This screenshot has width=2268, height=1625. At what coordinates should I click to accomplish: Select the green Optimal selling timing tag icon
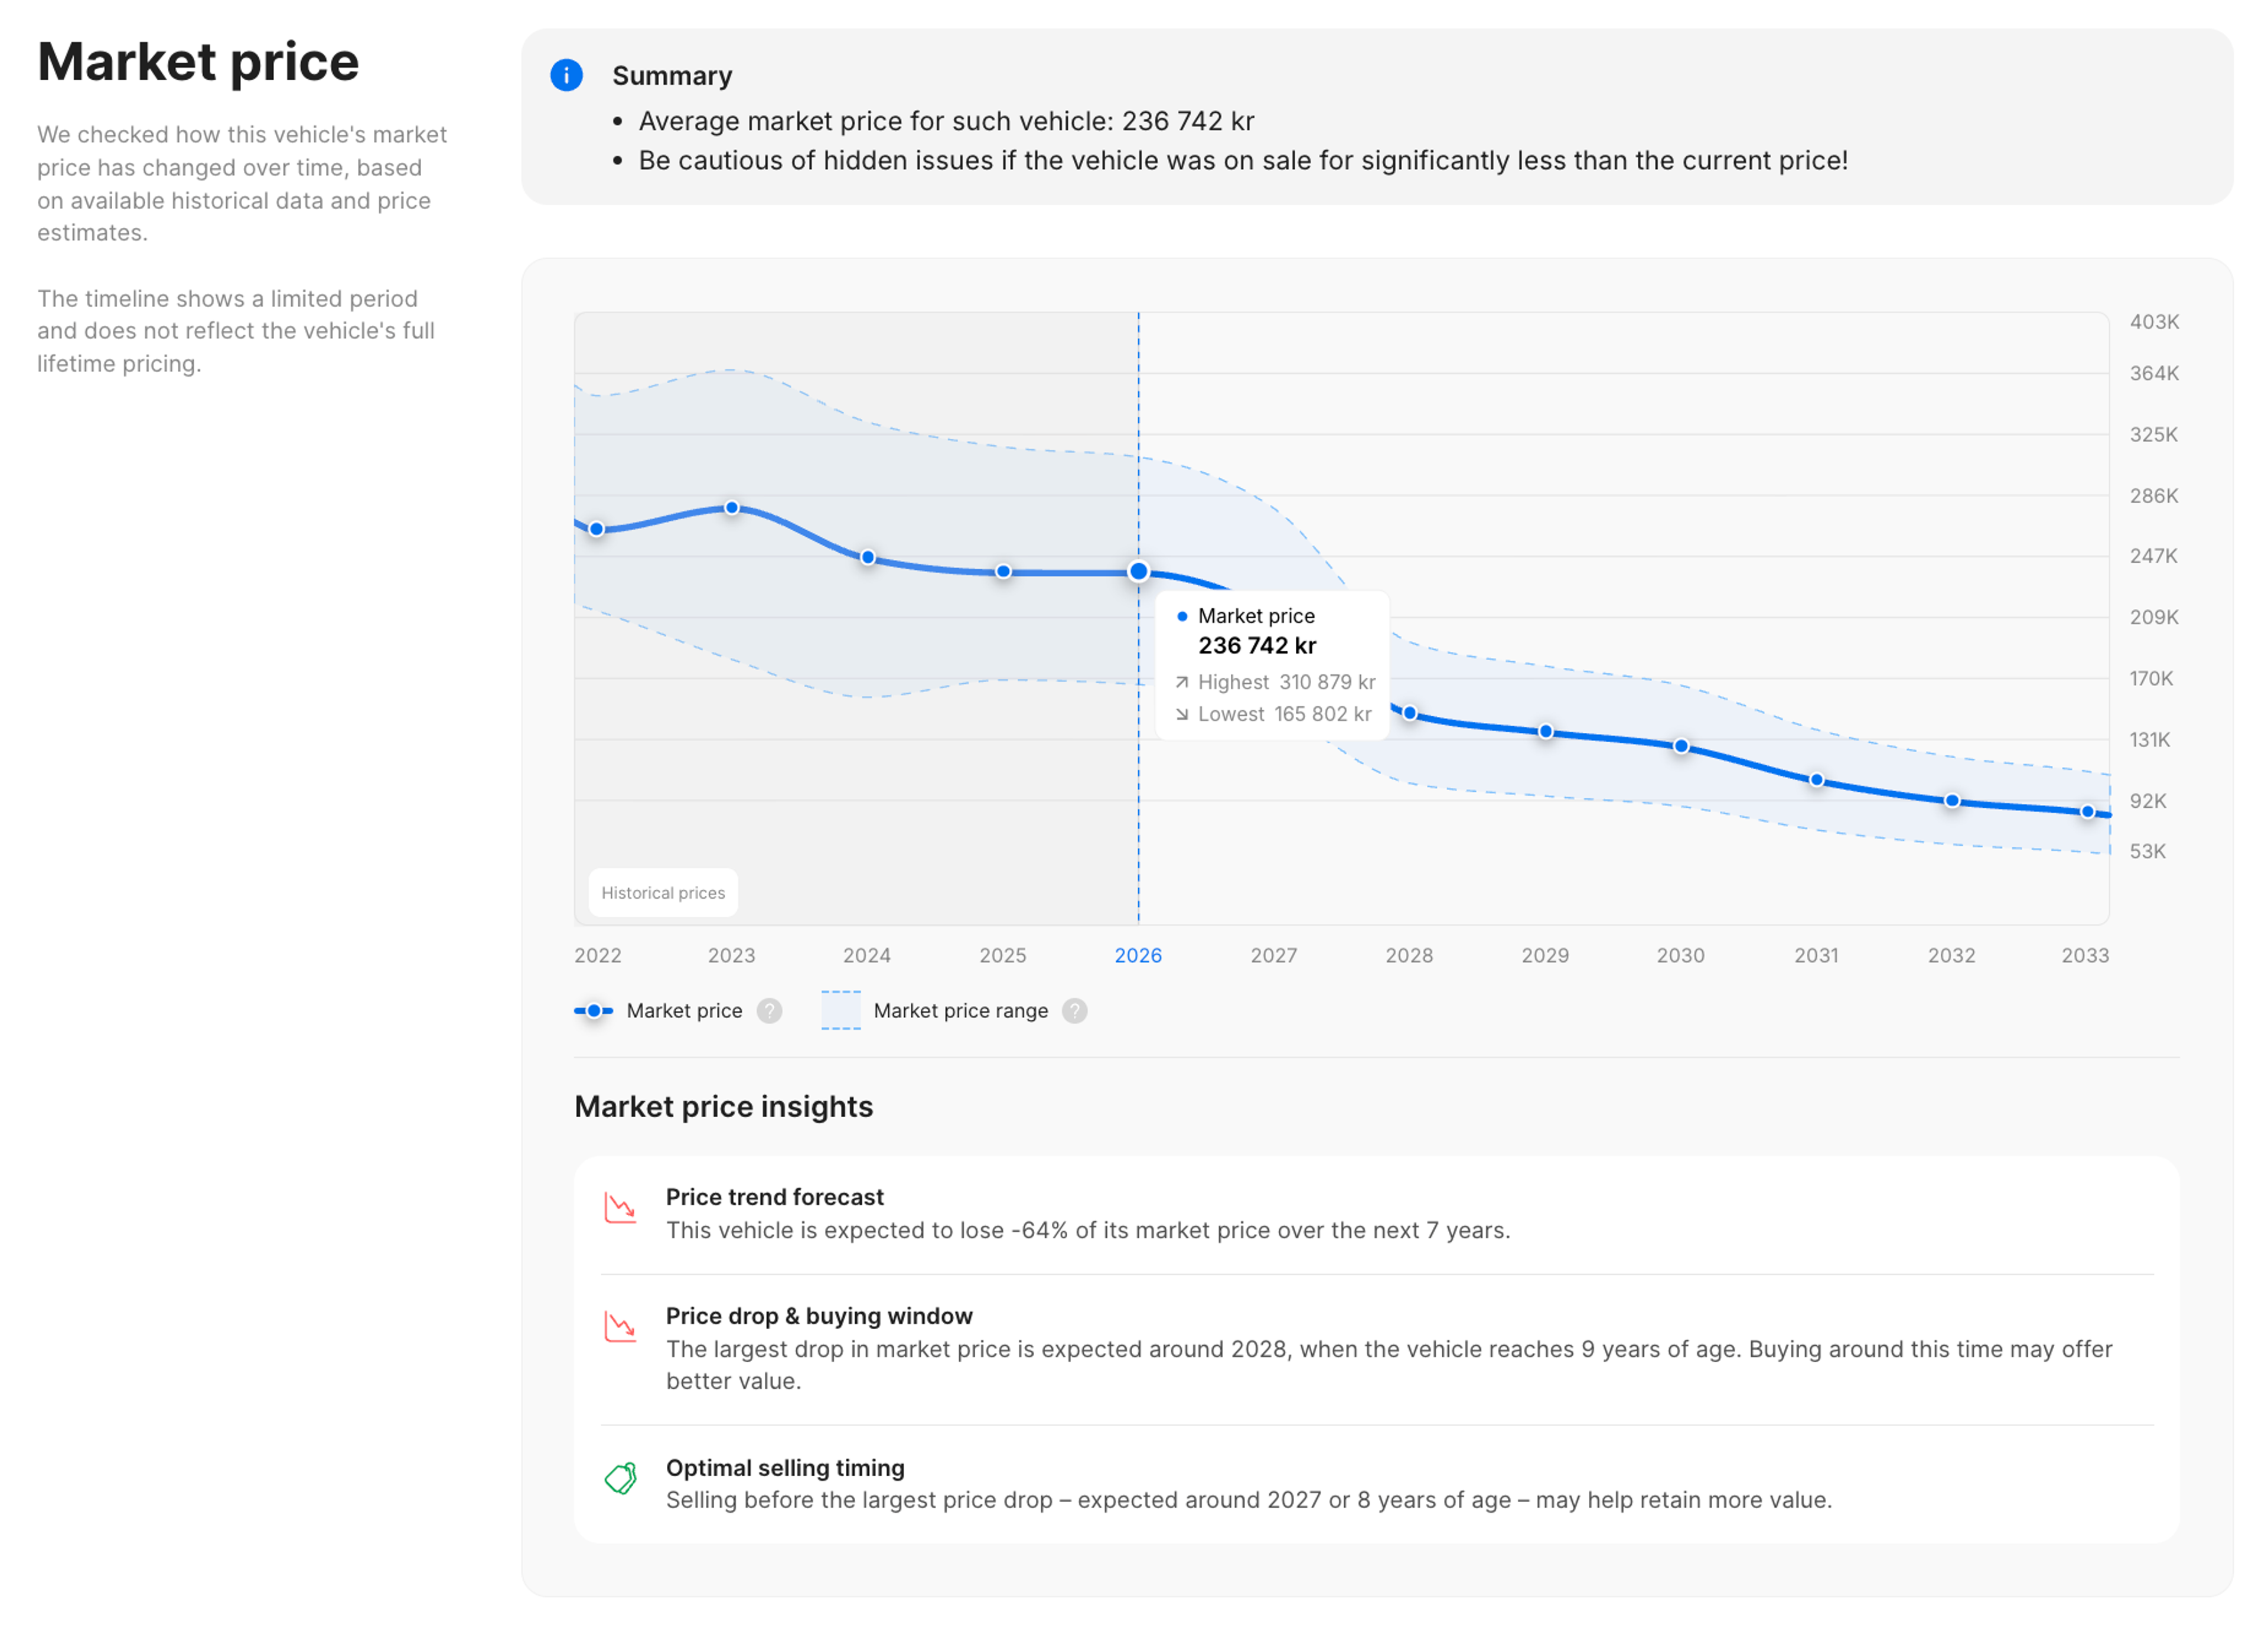point(620,1478)
